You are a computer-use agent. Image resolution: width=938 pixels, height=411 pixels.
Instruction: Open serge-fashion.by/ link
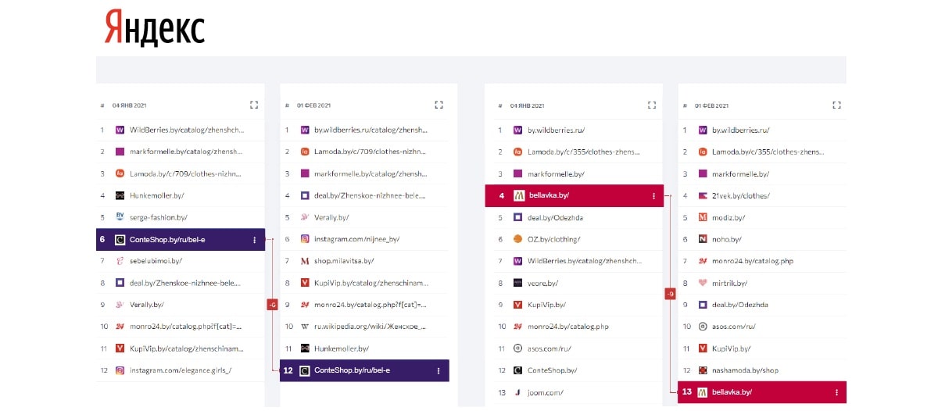159,217
